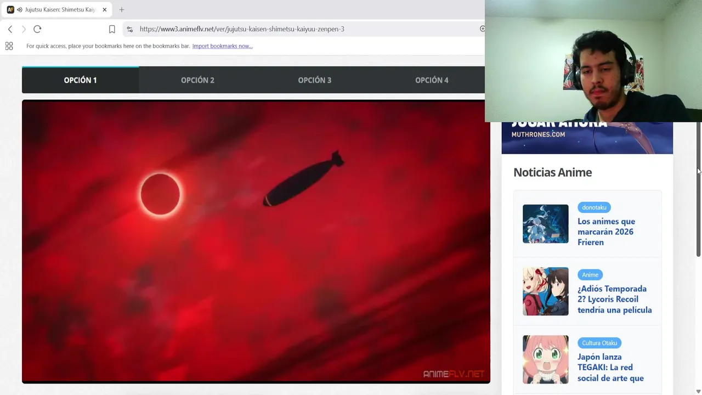Click the Anime category tag
This screenshot has height=395, width=702.
click(590, 275)
